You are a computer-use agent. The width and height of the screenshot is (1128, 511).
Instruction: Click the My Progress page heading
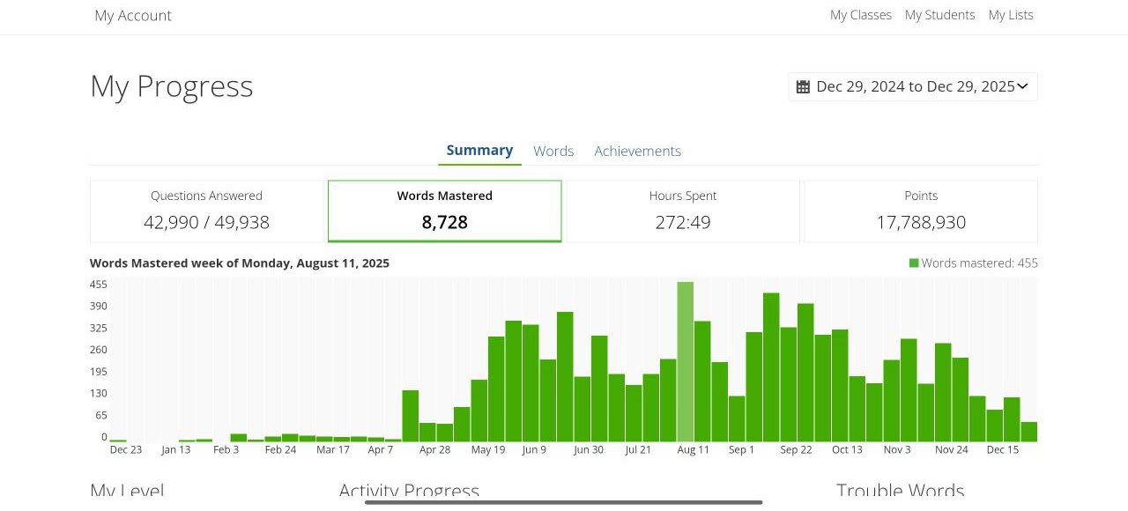172,86
